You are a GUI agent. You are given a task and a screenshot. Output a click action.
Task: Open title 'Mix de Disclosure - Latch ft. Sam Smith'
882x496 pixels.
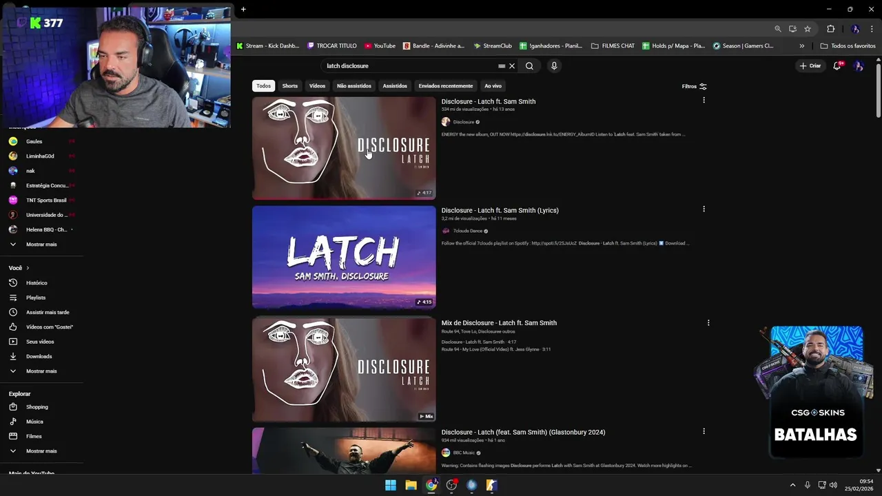499,322
